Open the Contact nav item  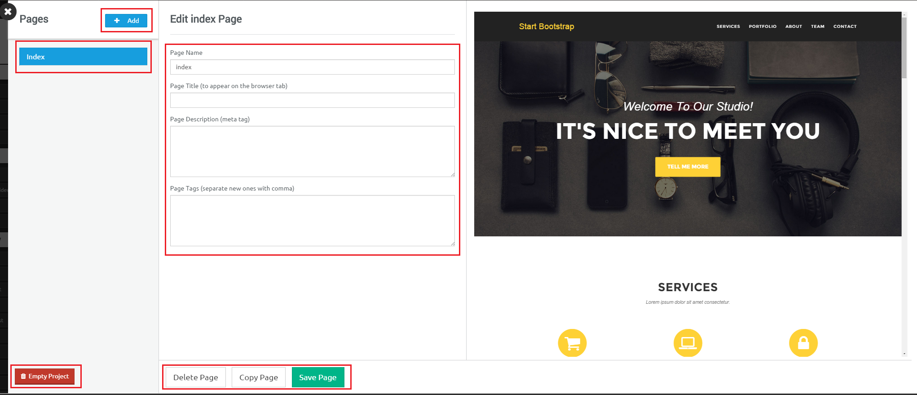coord(845,27)
